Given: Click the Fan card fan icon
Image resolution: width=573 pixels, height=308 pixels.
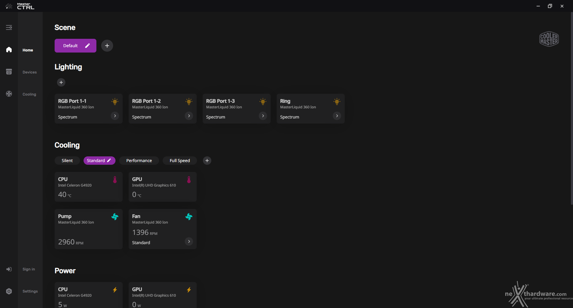Looking at the screenshot, I should 189,217.
